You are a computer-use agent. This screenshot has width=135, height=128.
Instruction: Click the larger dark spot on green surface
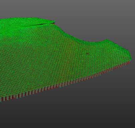coord(88,54)
